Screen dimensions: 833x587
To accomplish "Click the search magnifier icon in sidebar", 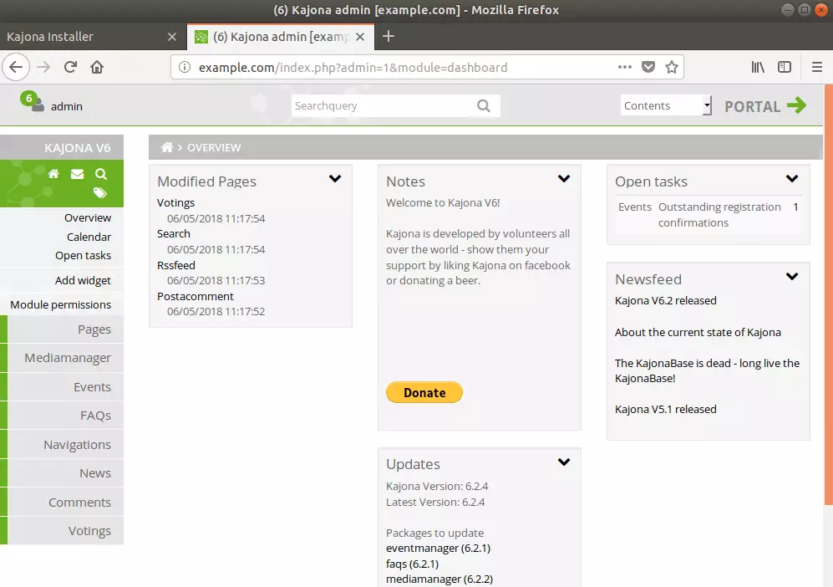I will point(100,174).
